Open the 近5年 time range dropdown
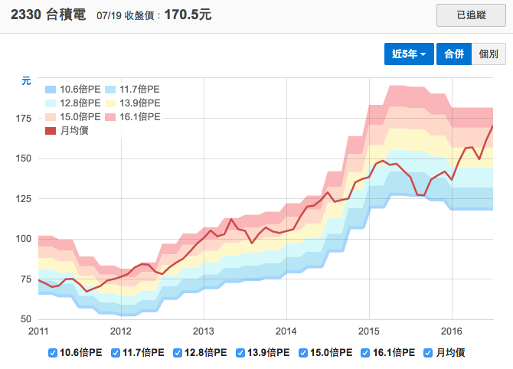Image resolution: width=513 pixels, height=369 pixels. click(x=409, y=54)
